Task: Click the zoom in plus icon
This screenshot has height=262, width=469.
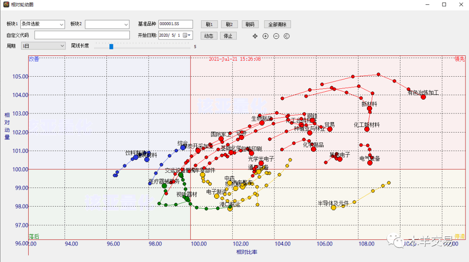Action: 266,36
